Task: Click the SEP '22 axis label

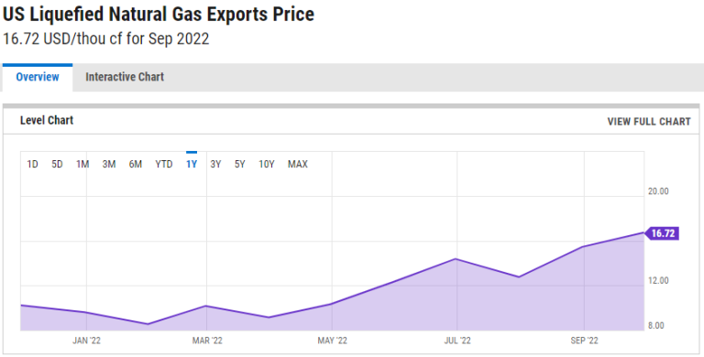Action: (x=584, y=341)
